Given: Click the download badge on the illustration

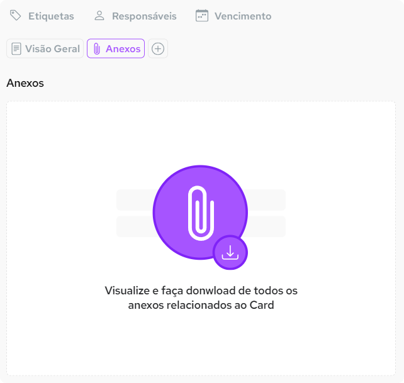Looking at the screenshot, I should pos(230,252).
